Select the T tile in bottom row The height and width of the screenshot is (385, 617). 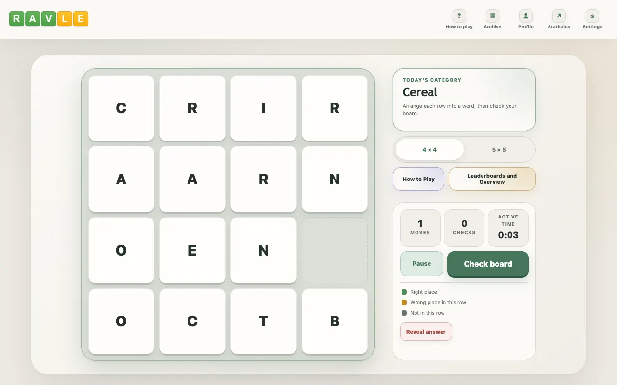pos(264,321)
